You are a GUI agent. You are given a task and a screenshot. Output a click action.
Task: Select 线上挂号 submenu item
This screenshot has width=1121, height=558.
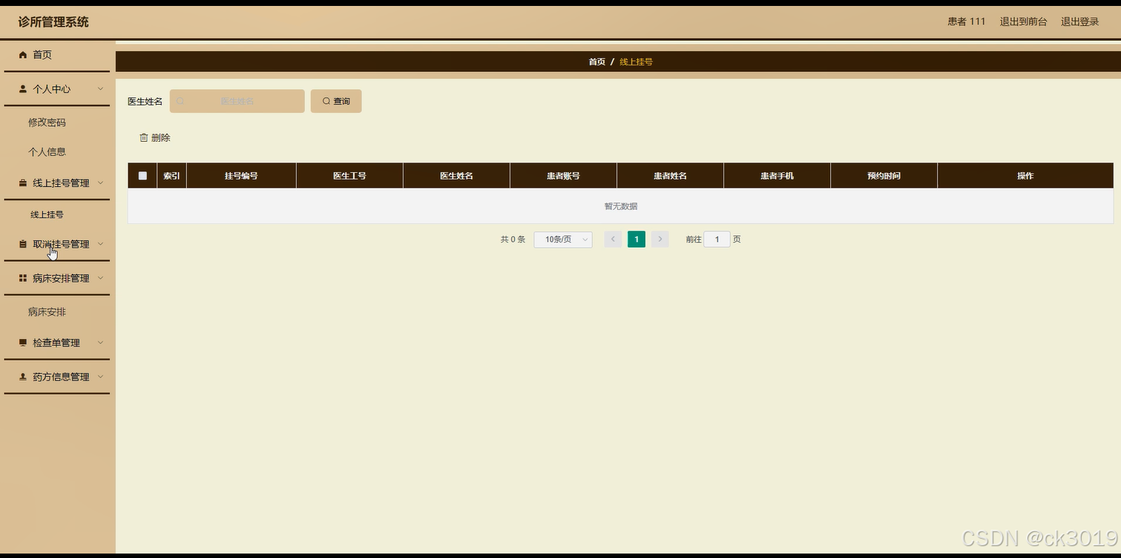coord(47,214)
